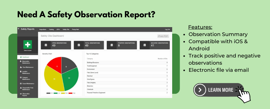Open the Inspections menu

(x=43, y=29)
